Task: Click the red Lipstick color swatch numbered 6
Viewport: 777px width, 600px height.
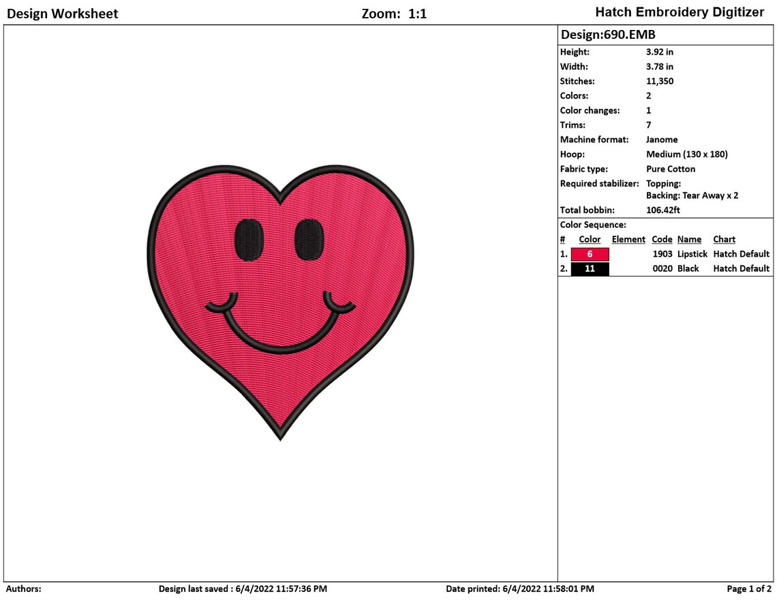Action: coord(590,253)
